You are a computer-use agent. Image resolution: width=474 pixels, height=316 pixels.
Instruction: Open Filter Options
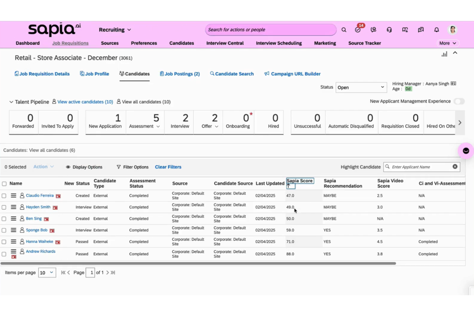[x=133, y=167]
